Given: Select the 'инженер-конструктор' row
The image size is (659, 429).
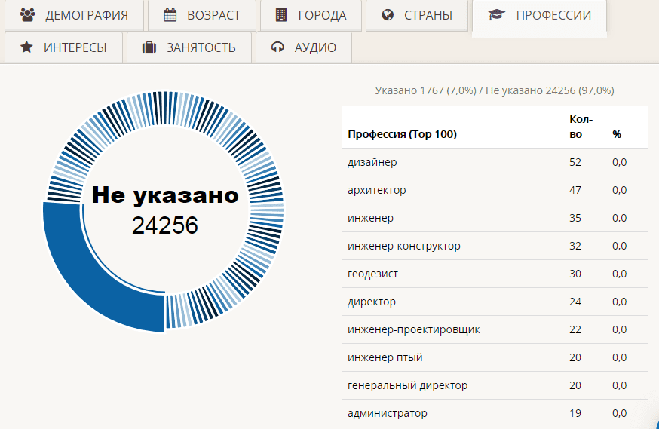Looking at the screenshot, I should [495, 246].
